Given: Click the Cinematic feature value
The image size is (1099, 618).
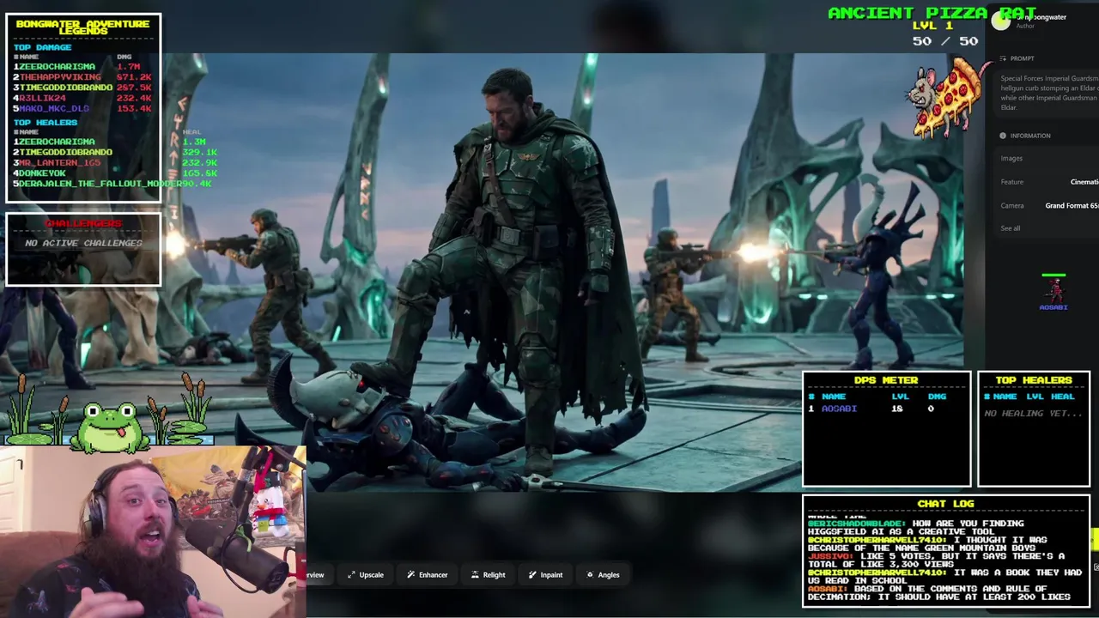Looking at the screenshot, I should point(1084,182).
